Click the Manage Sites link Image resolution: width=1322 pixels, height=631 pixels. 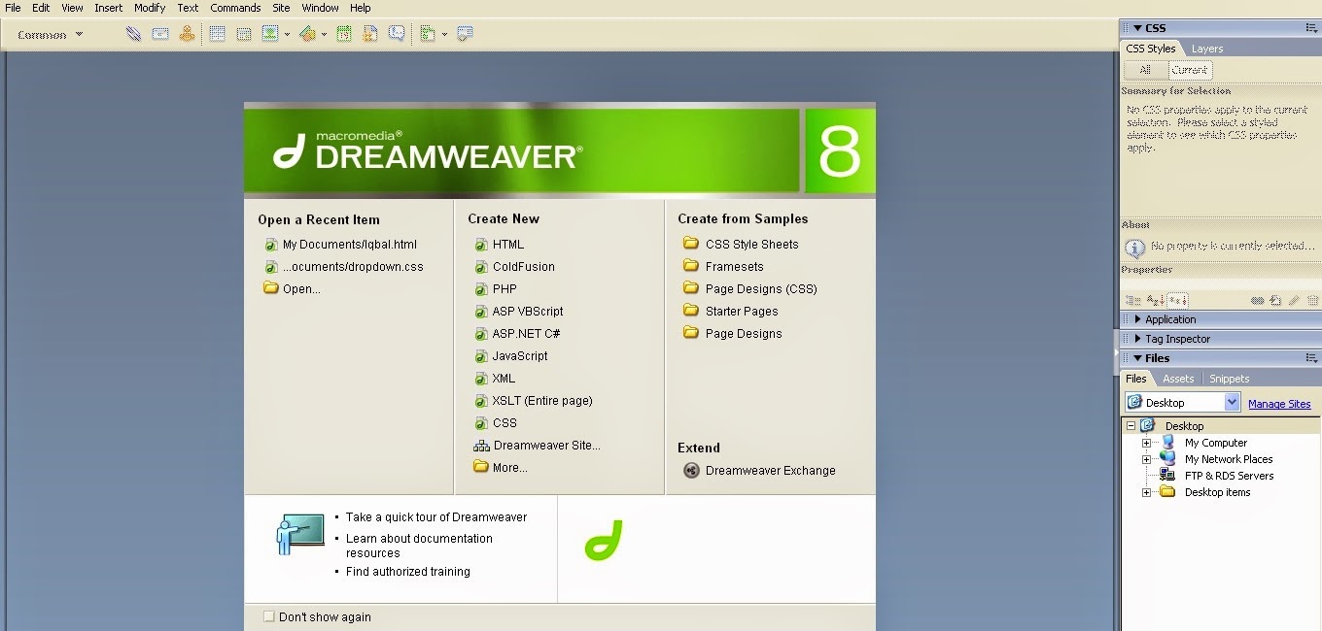[x=1281, y=403]
